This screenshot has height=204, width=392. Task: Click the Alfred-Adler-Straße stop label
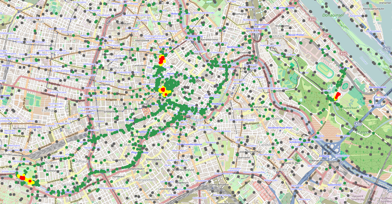pyautogui.click(x=222, y=195)
